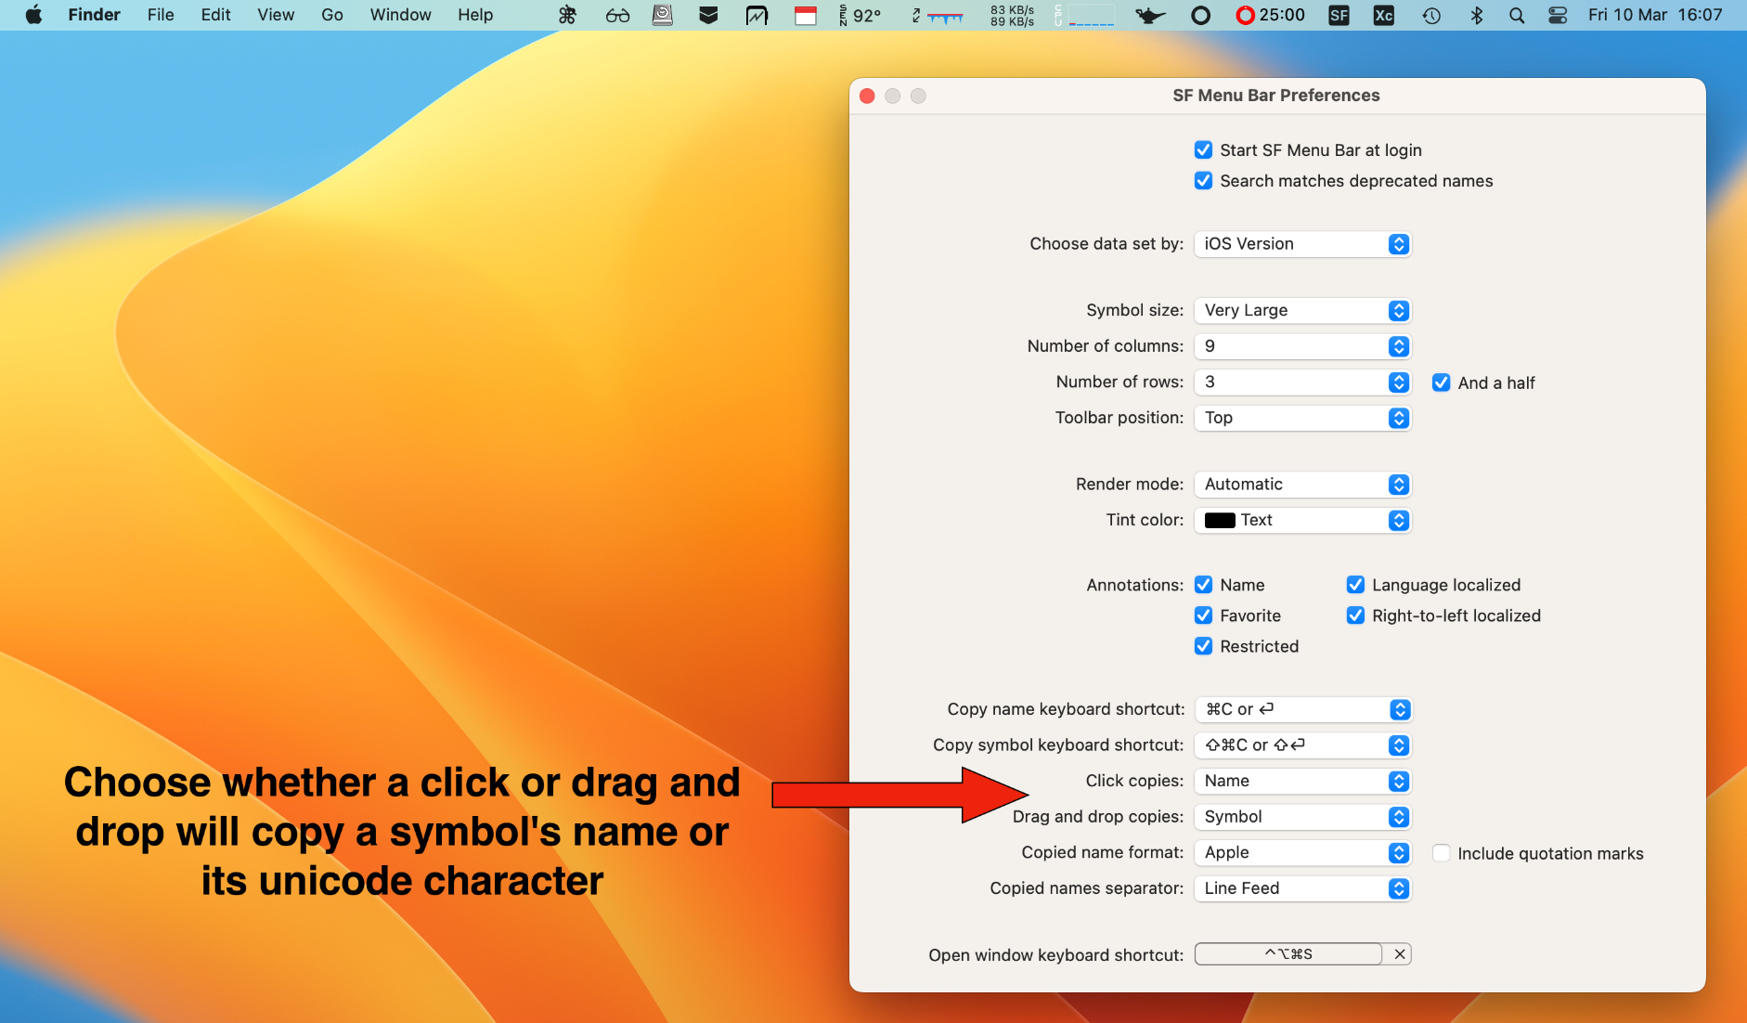This screenshot has height=1023, width=1747.
Task: Open the Drag and drop copies dropdown
Action: (x=1302, y=817)
